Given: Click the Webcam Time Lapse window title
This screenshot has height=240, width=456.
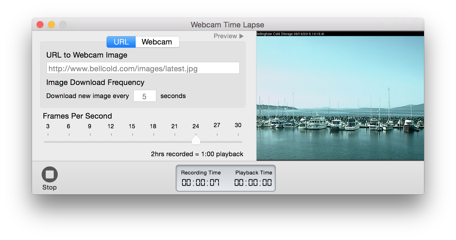Looking at the screenshot, I should coord(227,25).
